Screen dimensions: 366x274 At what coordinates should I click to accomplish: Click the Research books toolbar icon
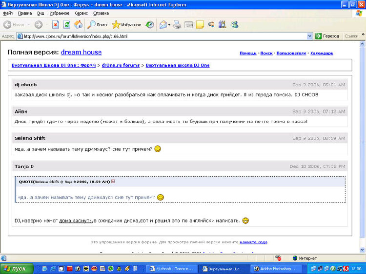tap(223, 24)
